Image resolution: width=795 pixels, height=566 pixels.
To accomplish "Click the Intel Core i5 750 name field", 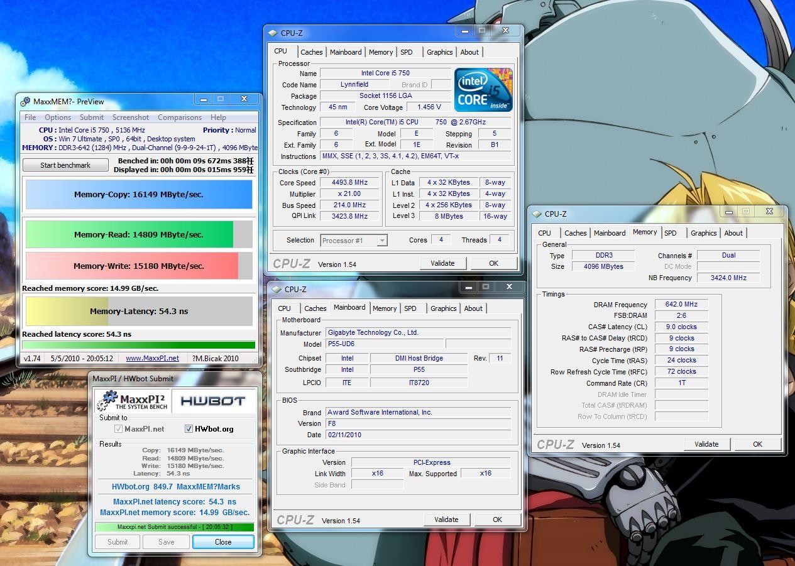I will [x=385, y=73].
